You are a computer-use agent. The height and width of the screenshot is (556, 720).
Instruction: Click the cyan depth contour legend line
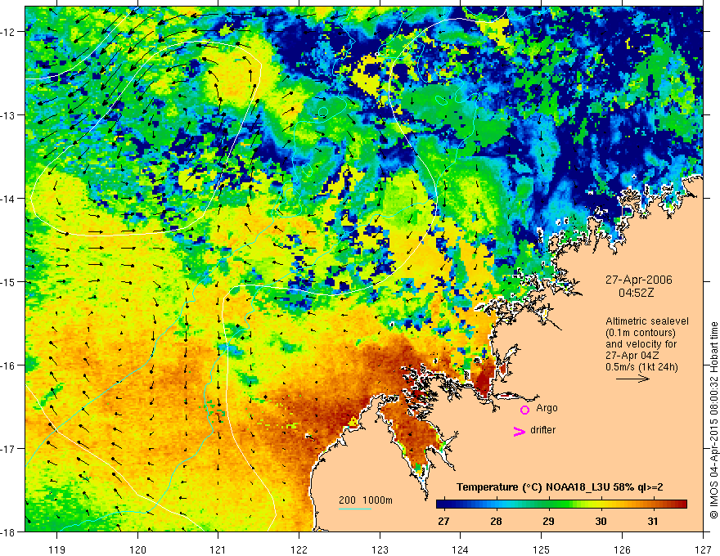coord(355,509)
